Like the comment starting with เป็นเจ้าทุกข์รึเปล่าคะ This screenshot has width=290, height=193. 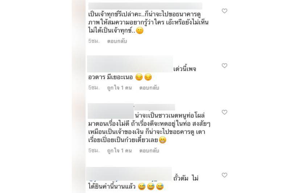(224, 11)
